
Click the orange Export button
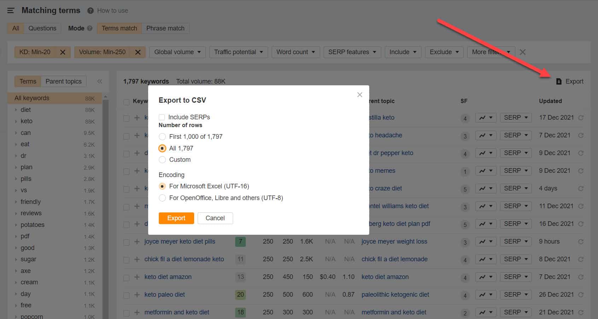(176, 218)
